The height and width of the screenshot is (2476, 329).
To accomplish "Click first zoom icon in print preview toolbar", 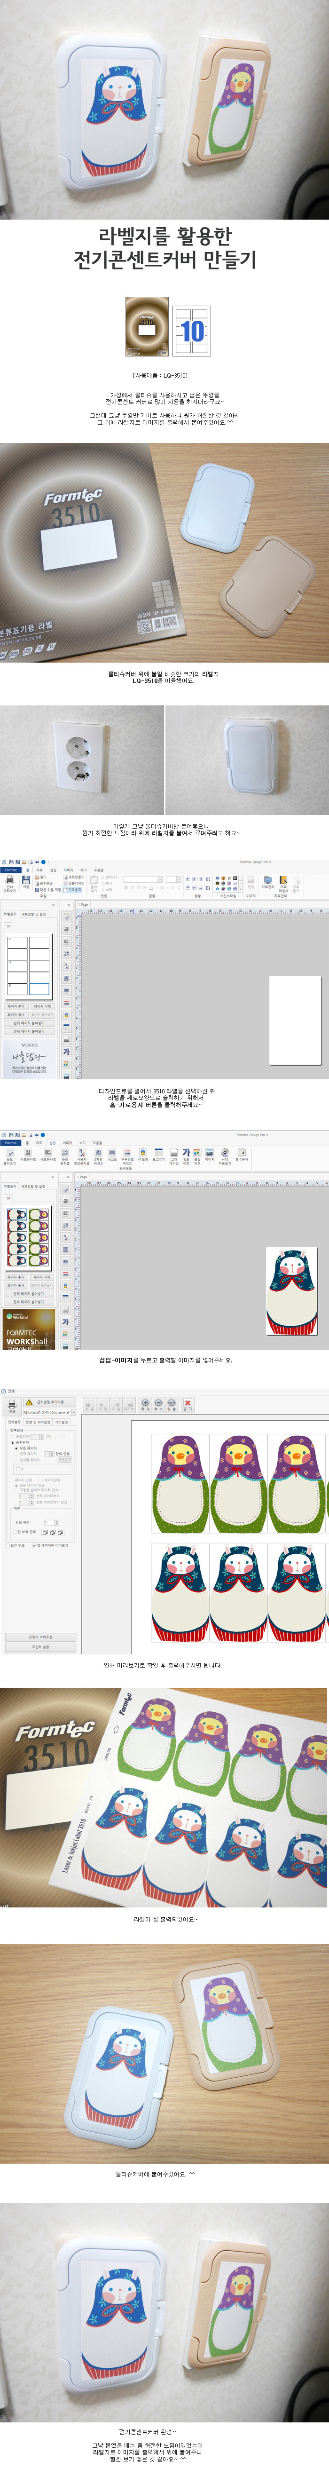I will coord(145,1404).
